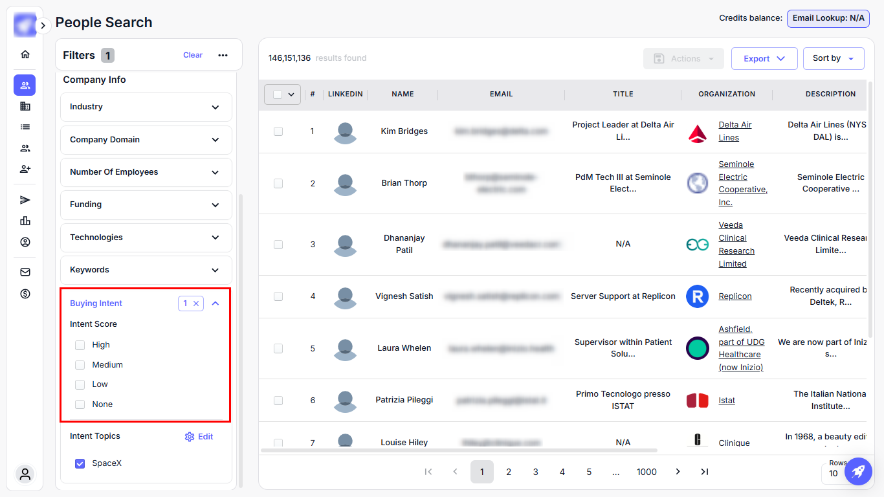The image size is (884, 497).
Task: Open the company search building icon
Action: [25, 106]
